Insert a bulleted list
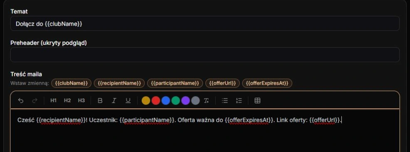 coord(225,101)
